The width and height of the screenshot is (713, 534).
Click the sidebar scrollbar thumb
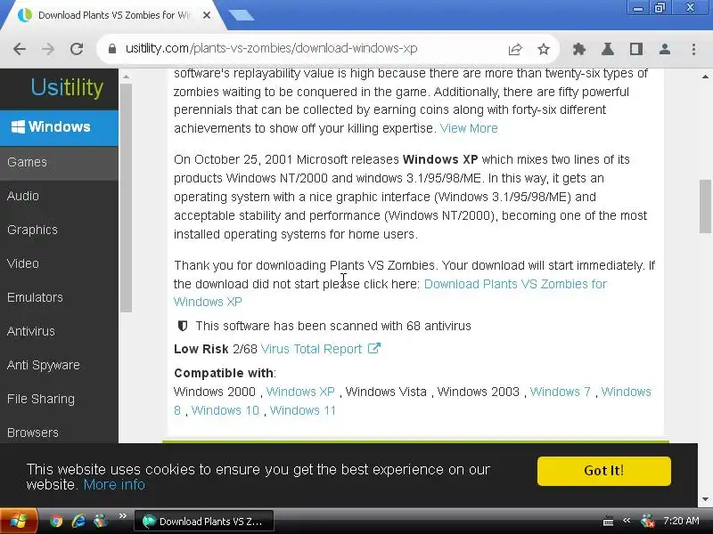coord(126,198)
